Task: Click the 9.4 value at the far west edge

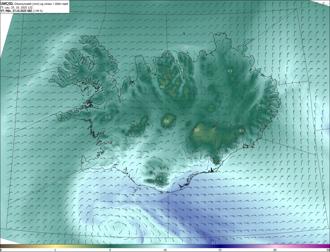Action: tap(4, 119)
